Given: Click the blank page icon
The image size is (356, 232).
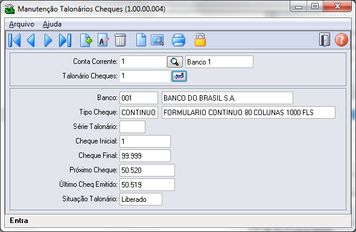Looking at the screenshot, I should [141, 40].
